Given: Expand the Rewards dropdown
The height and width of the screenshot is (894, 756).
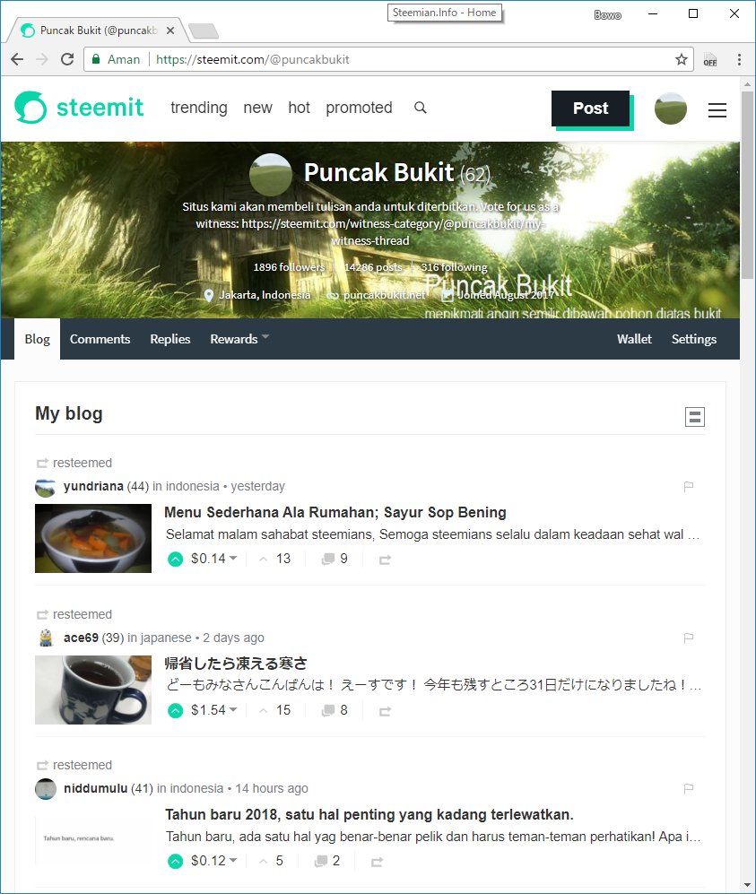Looking at the screenshot, I should click(x=239, y=339).
